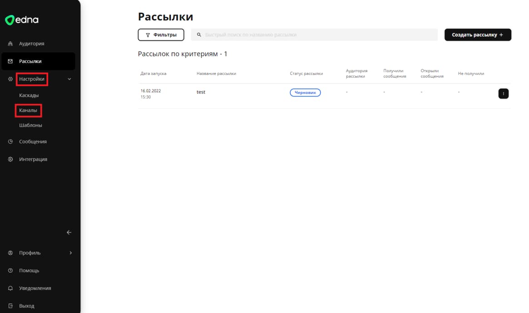Open Шаблоны submenu item
Screen dimensions: 529x313
(31, 125)
